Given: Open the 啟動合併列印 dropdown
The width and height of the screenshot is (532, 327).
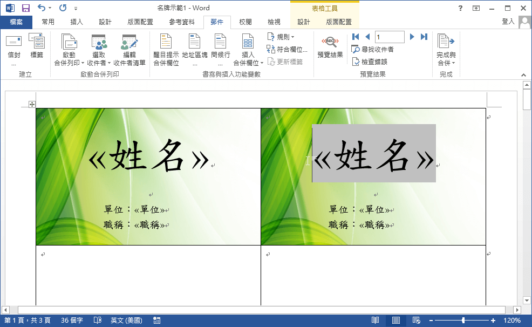Looking at the screenshot, I should point(67,47).
